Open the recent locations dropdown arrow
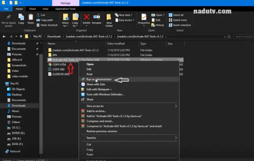 tap(16, 37)
